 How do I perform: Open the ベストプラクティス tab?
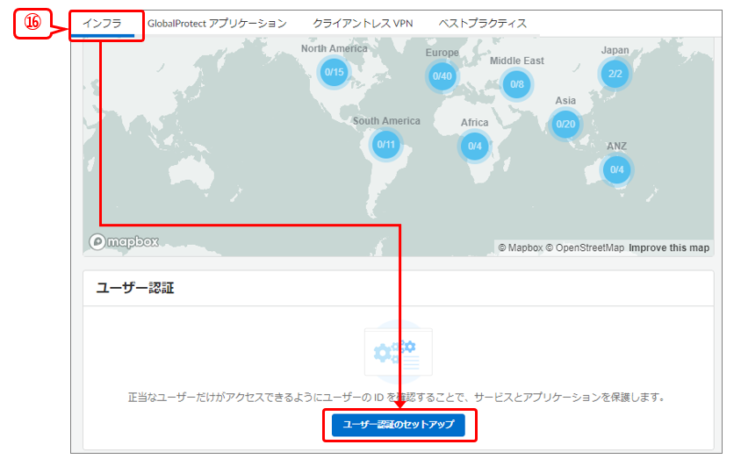pos(483,24)
